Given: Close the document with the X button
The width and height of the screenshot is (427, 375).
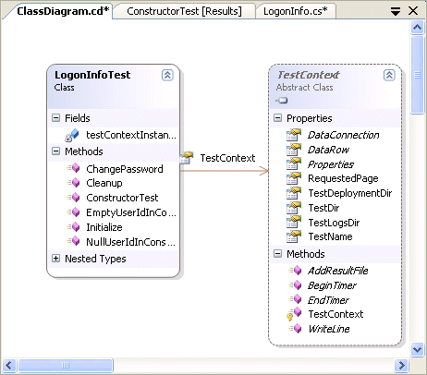Looking at the screenshot, I should (x=413, y=11).
